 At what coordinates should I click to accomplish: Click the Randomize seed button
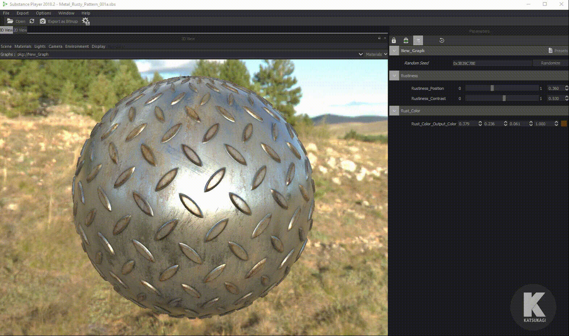point(551,63)
